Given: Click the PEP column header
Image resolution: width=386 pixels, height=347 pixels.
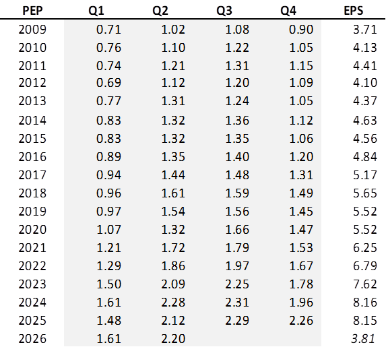Looking at the screenshot, I should (32, 11).
